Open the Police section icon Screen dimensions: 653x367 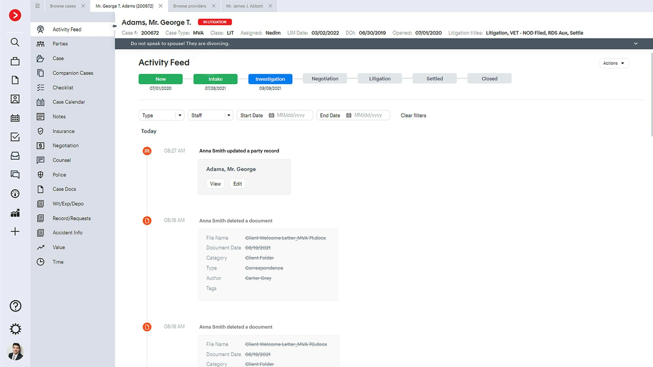(x=40, y=175)
